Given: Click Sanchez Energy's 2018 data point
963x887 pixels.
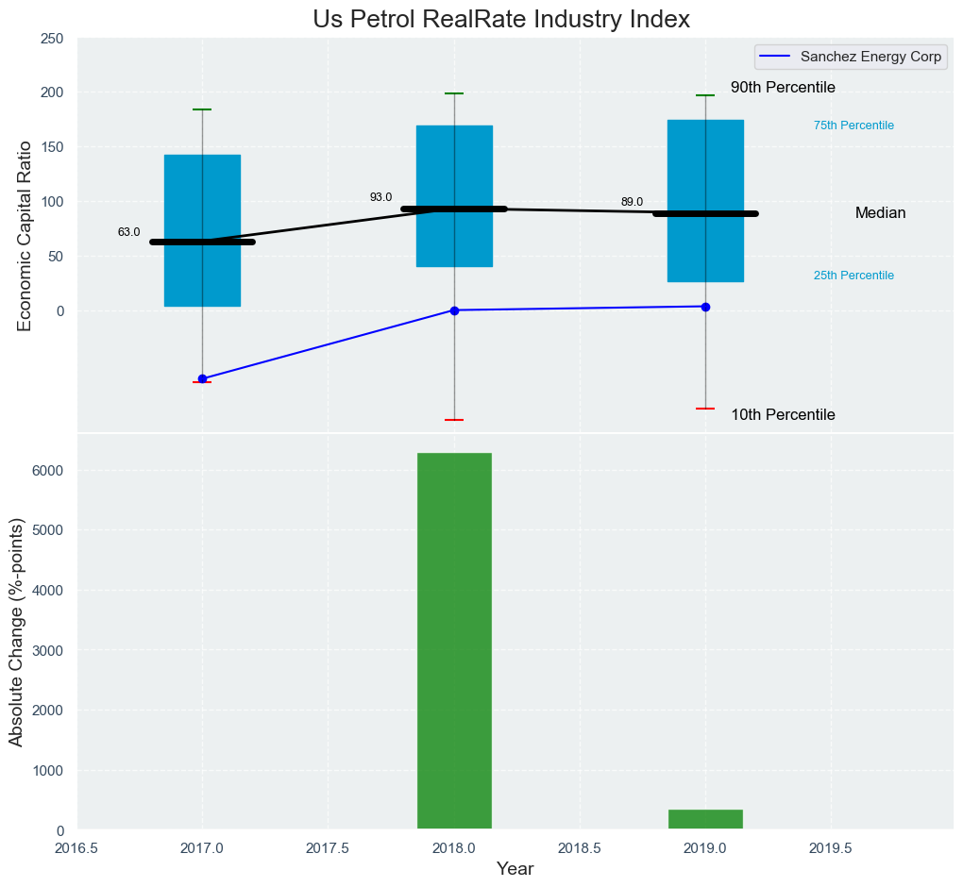Looking at the screenshot, I should click(454, 310).
